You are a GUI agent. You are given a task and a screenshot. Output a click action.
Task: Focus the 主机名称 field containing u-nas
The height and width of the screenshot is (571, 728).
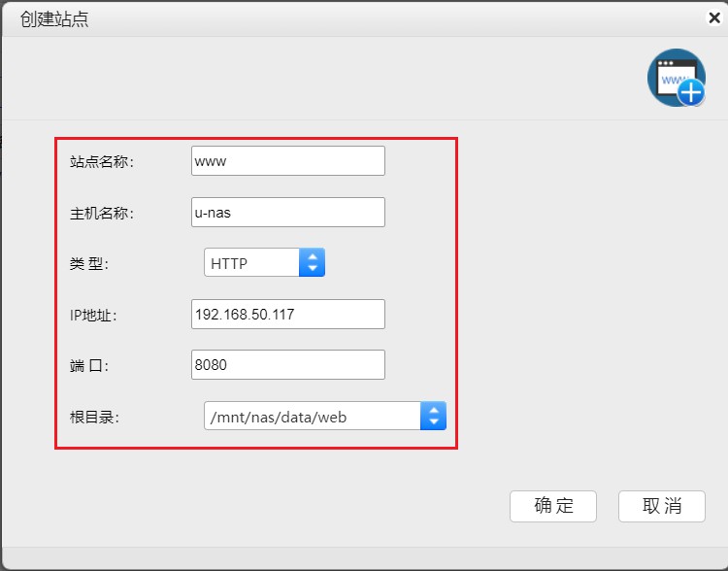click(x=288, y=213)
